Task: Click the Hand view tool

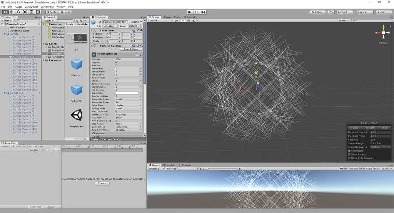Action: coord(5,12)
